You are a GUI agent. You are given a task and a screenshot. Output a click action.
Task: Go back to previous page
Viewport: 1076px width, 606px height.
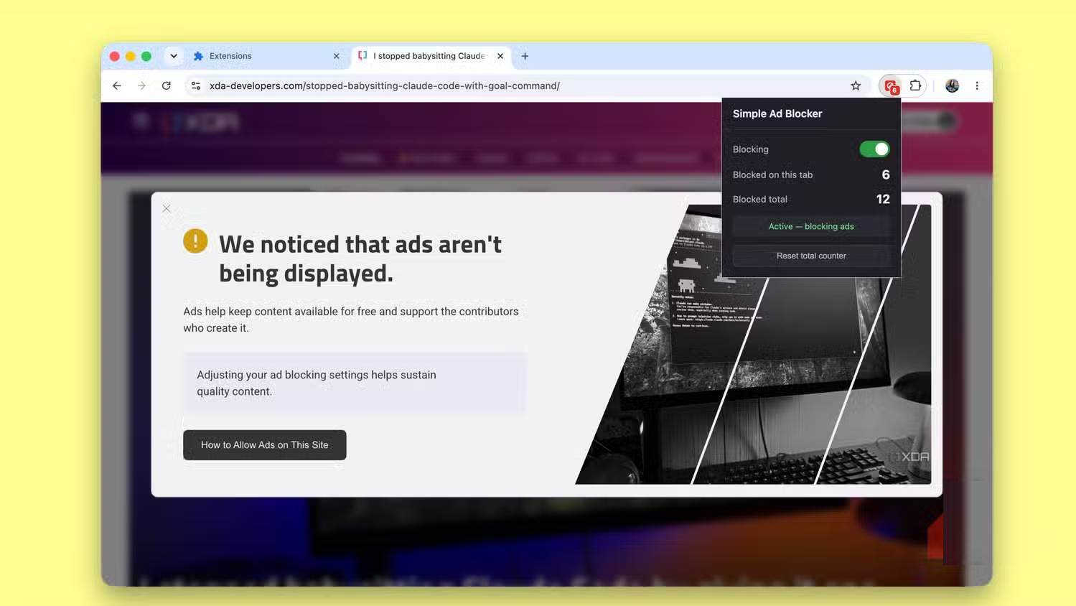(x=117, y=85)
